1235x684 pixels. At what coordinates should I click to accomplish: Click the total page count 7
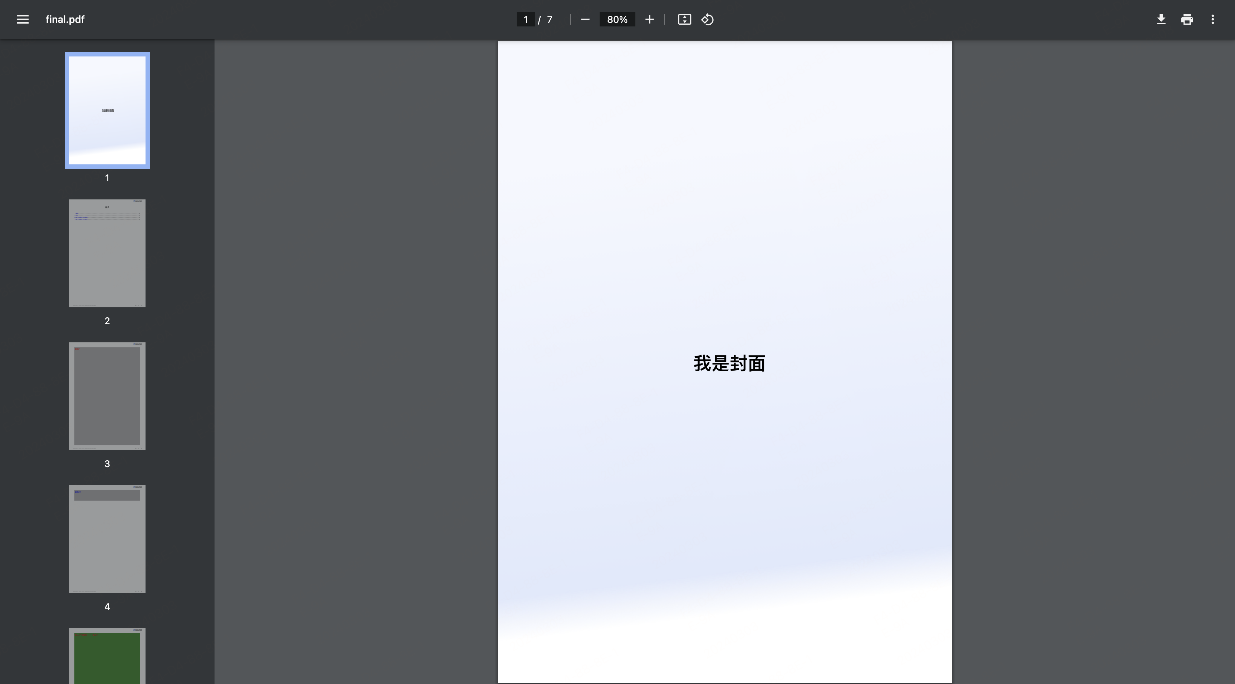(550, 20)
